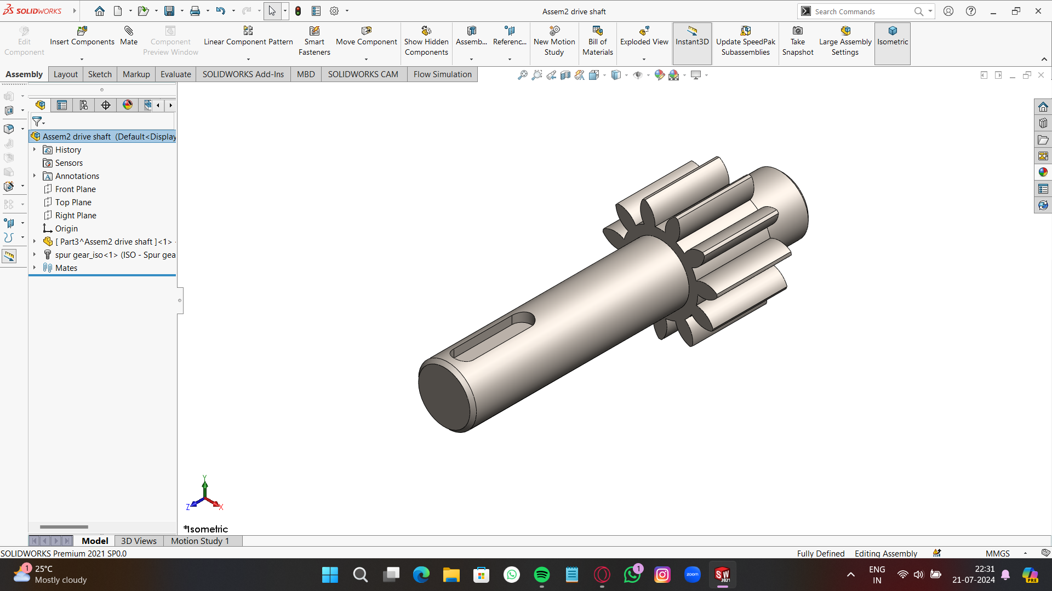Open File Explorer from taskbar
1052x591 pixels.
point(451,575)
